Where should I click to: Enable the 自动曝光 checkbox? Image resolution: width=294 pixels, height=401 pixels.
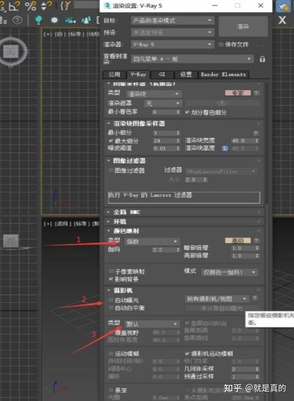pyautogui.click(x=111, y=300)
